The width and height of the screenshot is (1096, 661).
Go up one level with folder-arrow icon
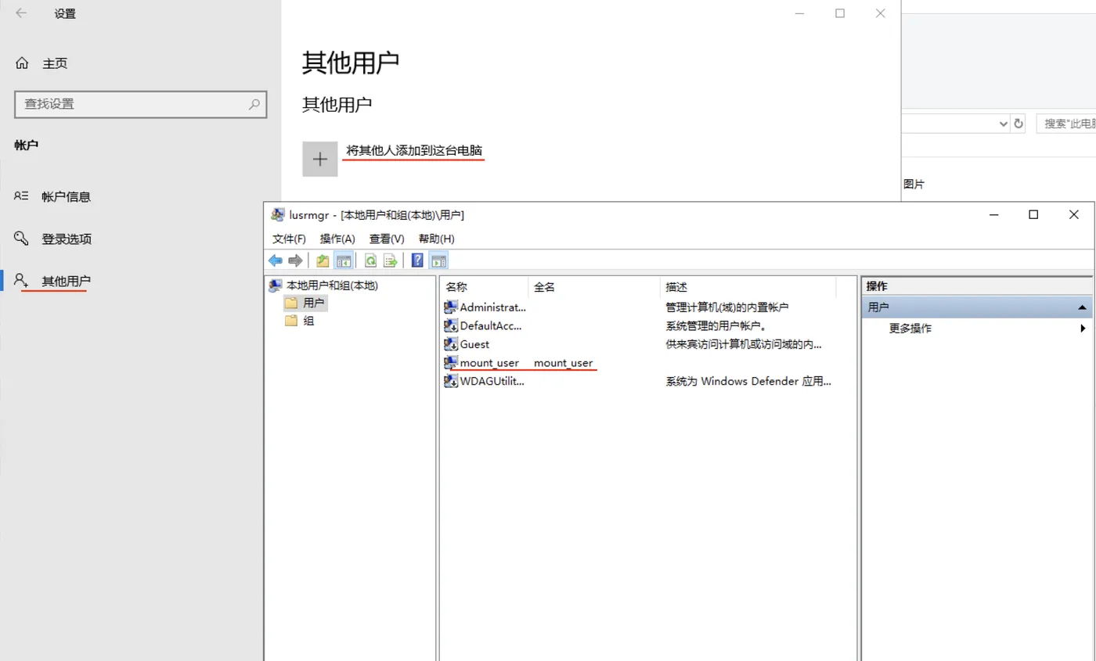[x=323, y=260]
